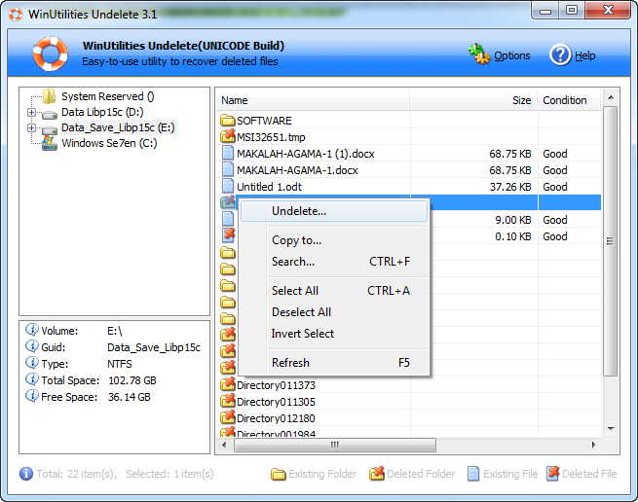The width and height of the screenshot is (638, 502).
Task: Select the System Reserved folder icon
Action: pos(50,96)
